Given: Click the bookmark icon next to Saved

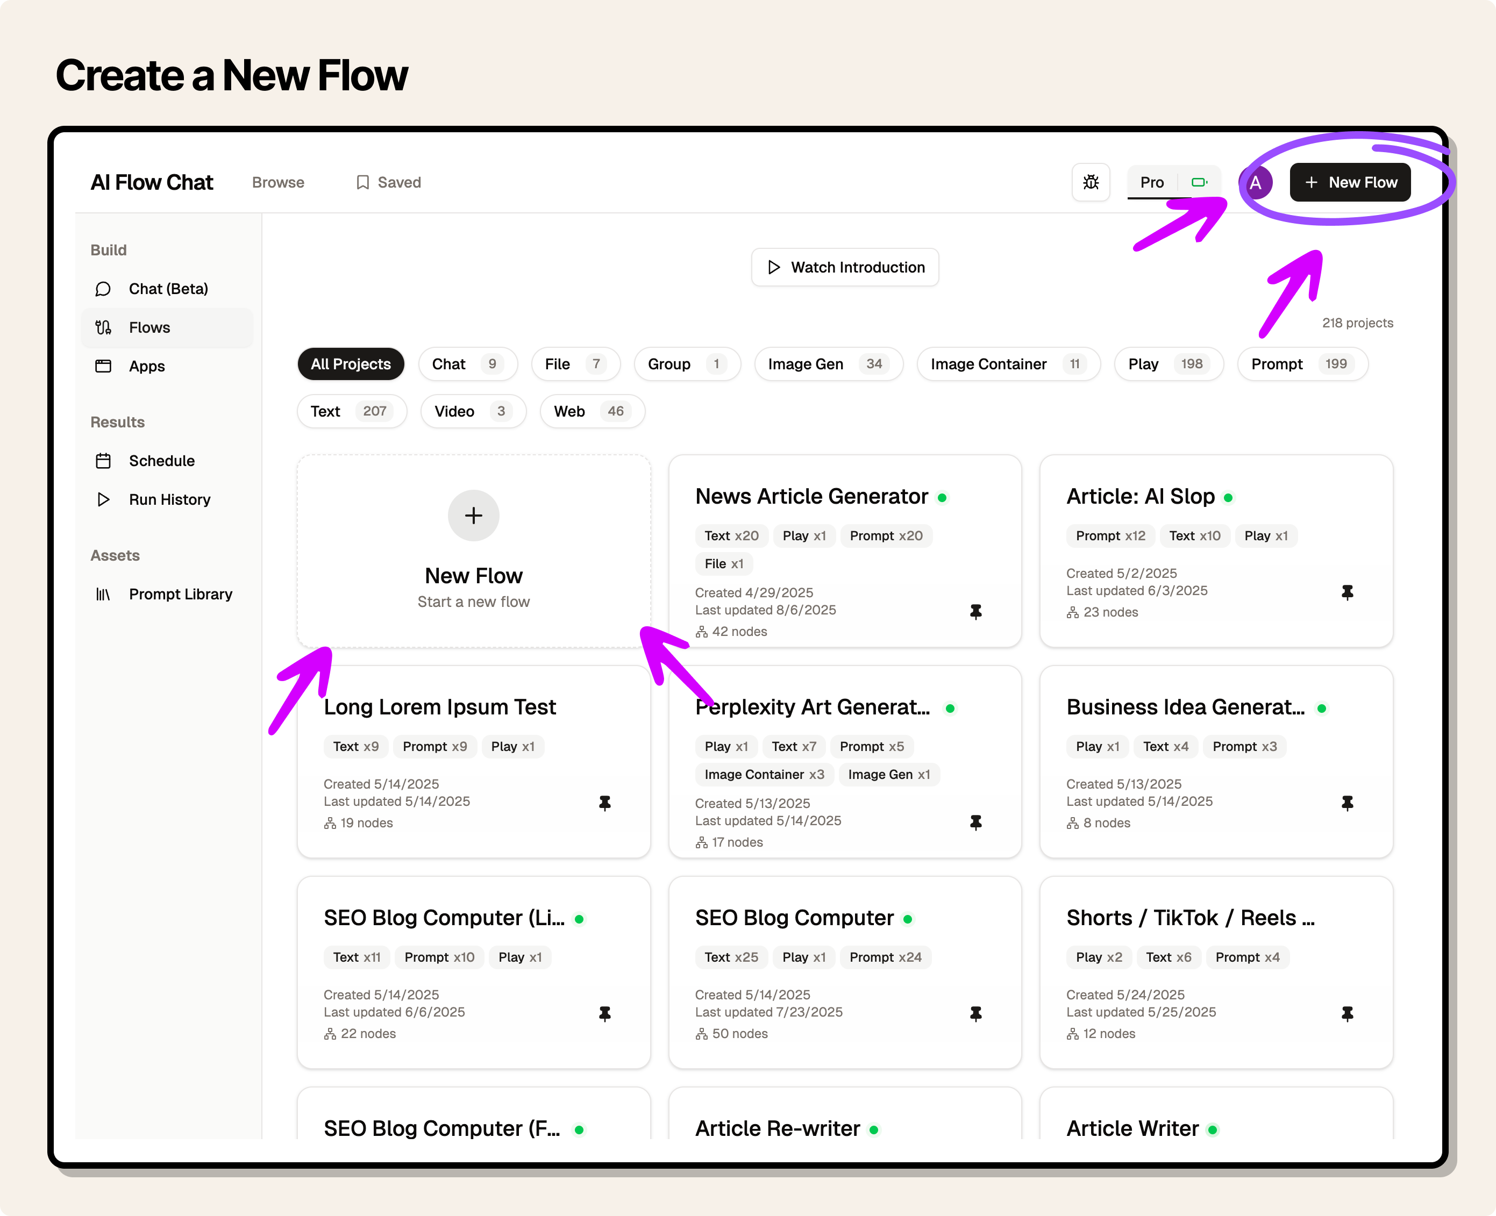Looking at the screenshot, I should 362,182.
